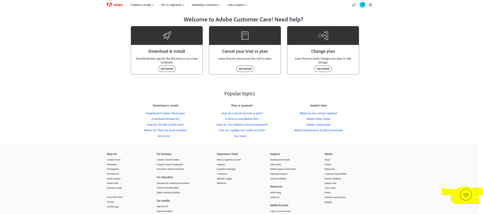Open the chat assistant bubble icon
The height and width of the screenshot is (214, 483).
point(466,195)
